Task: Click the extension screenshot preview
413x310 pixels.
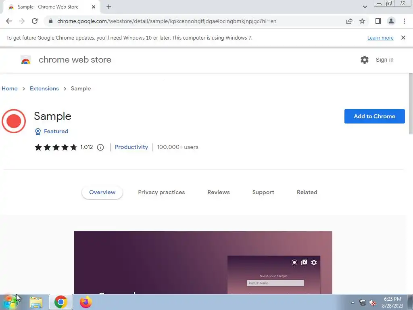Action: click(x=203, y=262)
